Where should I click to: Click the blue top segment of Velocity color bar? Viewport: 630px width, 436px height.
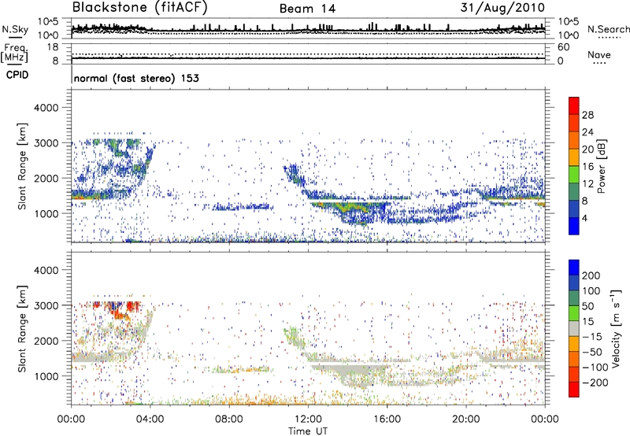[574, 268]
